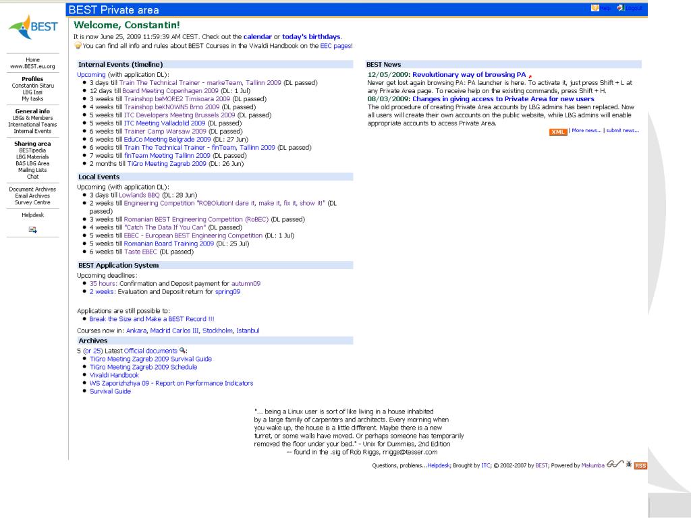
Task: Open Trainer Camp Warsaw 2009 event
Action: click(x=165, y=132)
